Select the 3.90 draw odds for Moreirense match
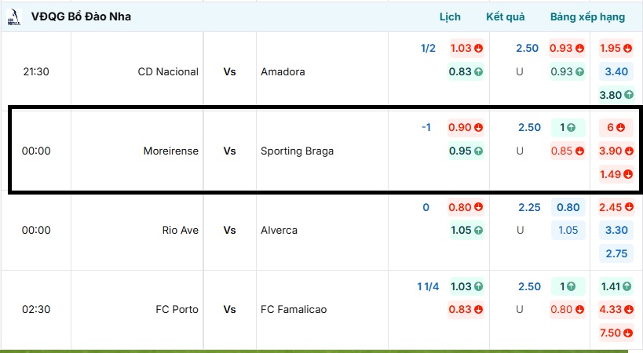The width and height of the screenshot is (643, 353). 616,151
